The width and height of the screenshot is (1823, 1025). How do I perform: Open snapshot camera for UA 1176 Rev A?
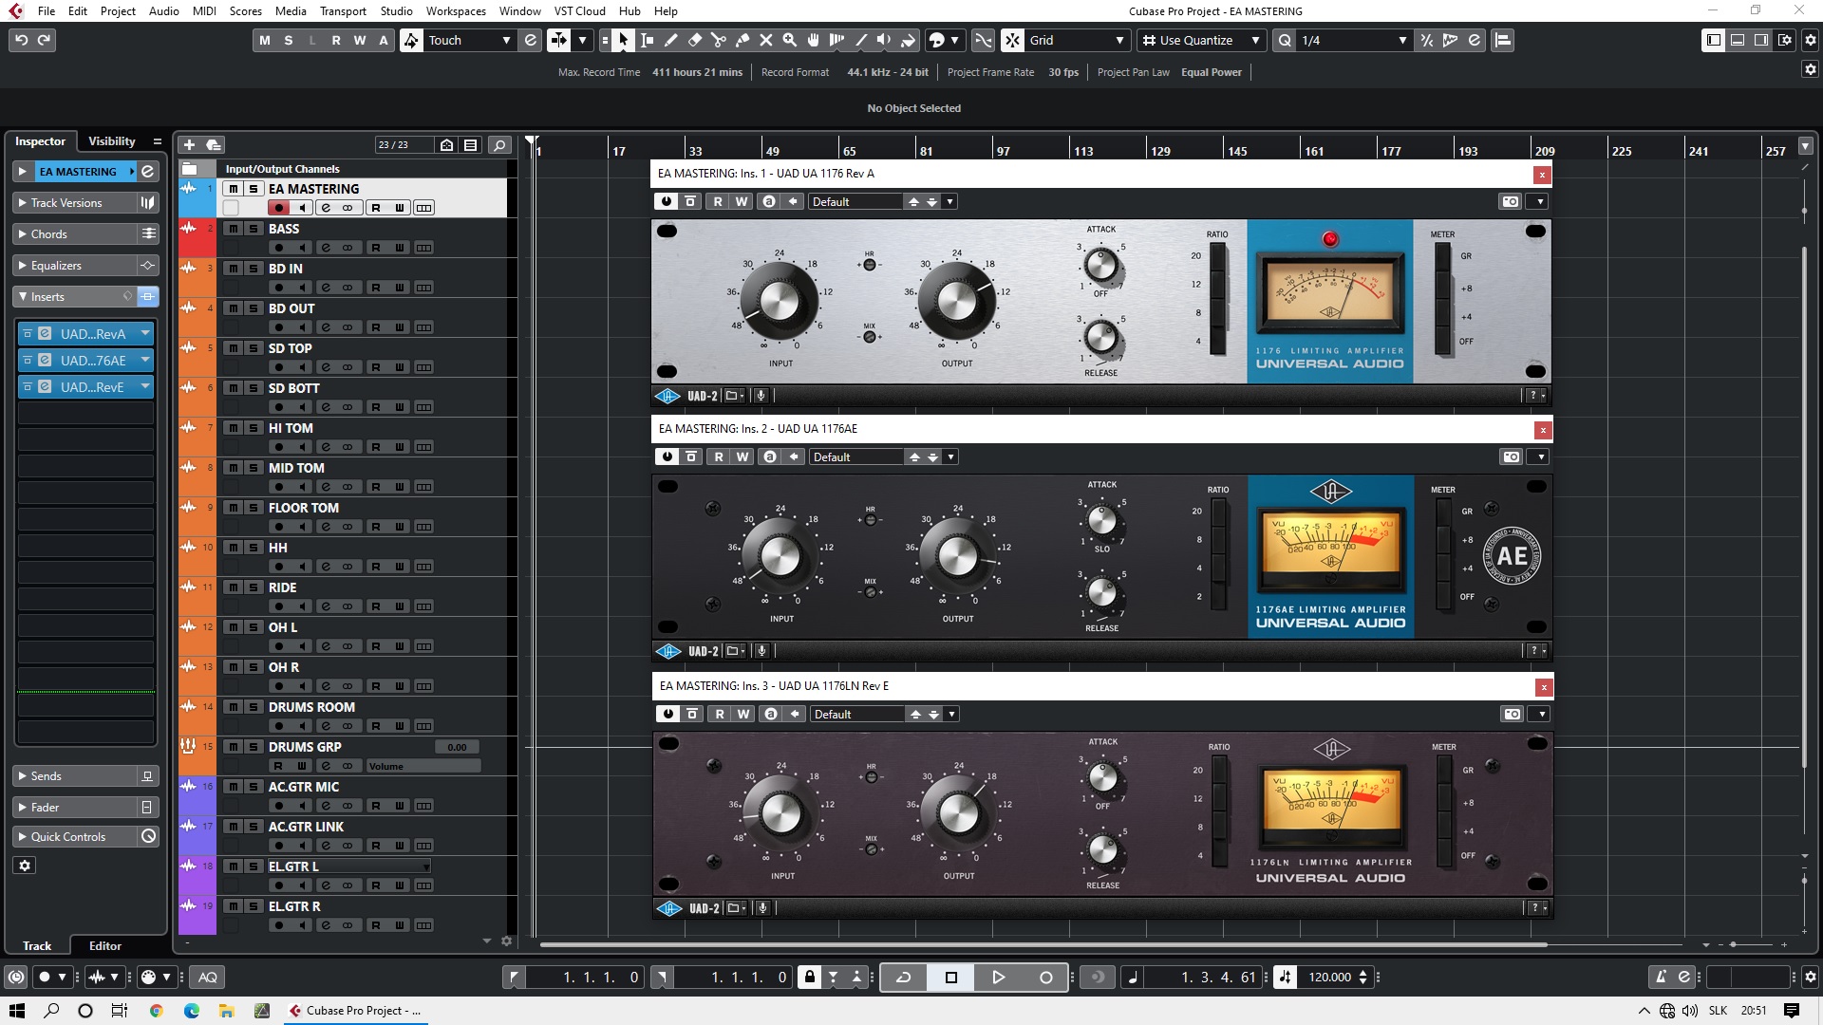(1510, 201)
